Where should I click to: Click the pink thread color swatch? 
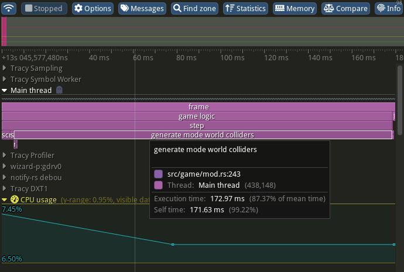click(x=158, y=185)
